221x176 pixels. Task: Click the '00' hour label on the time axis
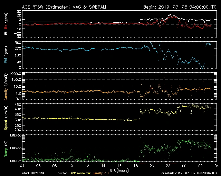point(184,166)
